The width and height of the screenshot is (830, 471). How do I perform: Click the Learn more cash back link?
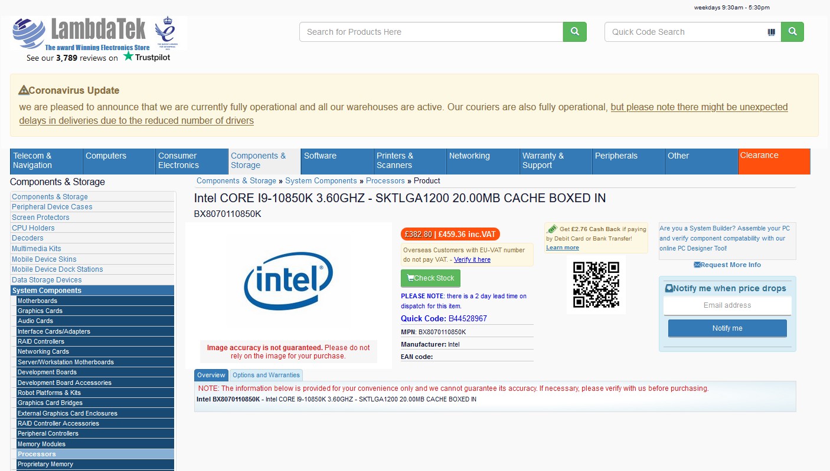coord(563,248)
